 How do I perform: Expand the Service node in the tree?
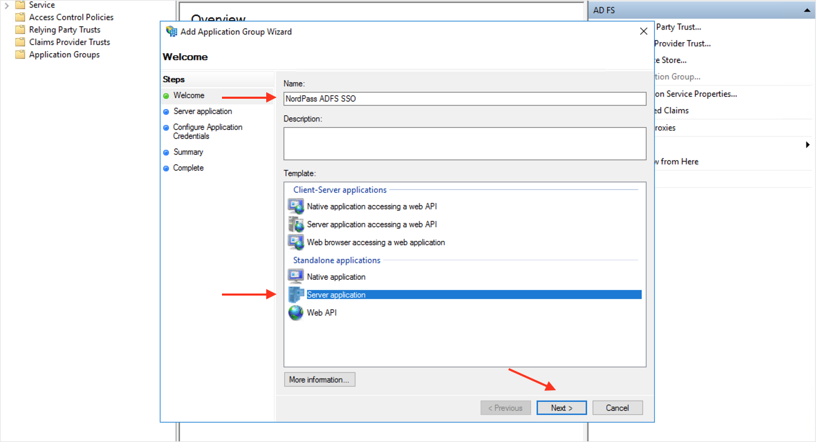pyautogui.click(x=7, y=6)
